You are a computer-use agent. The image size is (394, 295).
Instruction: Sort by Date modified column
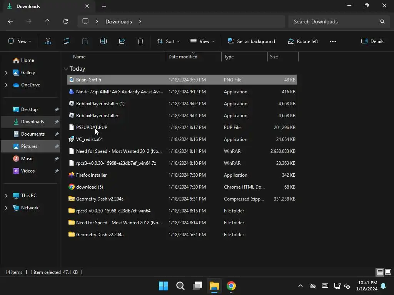[x=183, y=57]
